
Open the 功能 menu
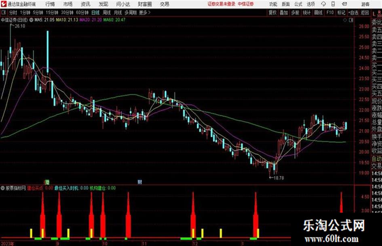[273, 4]
